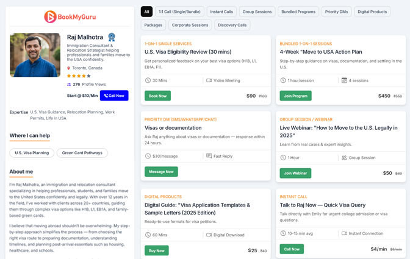The height and width of the screenshot is (259, 410).
Task: Click the Join Program button
Action: pos(295,96)
